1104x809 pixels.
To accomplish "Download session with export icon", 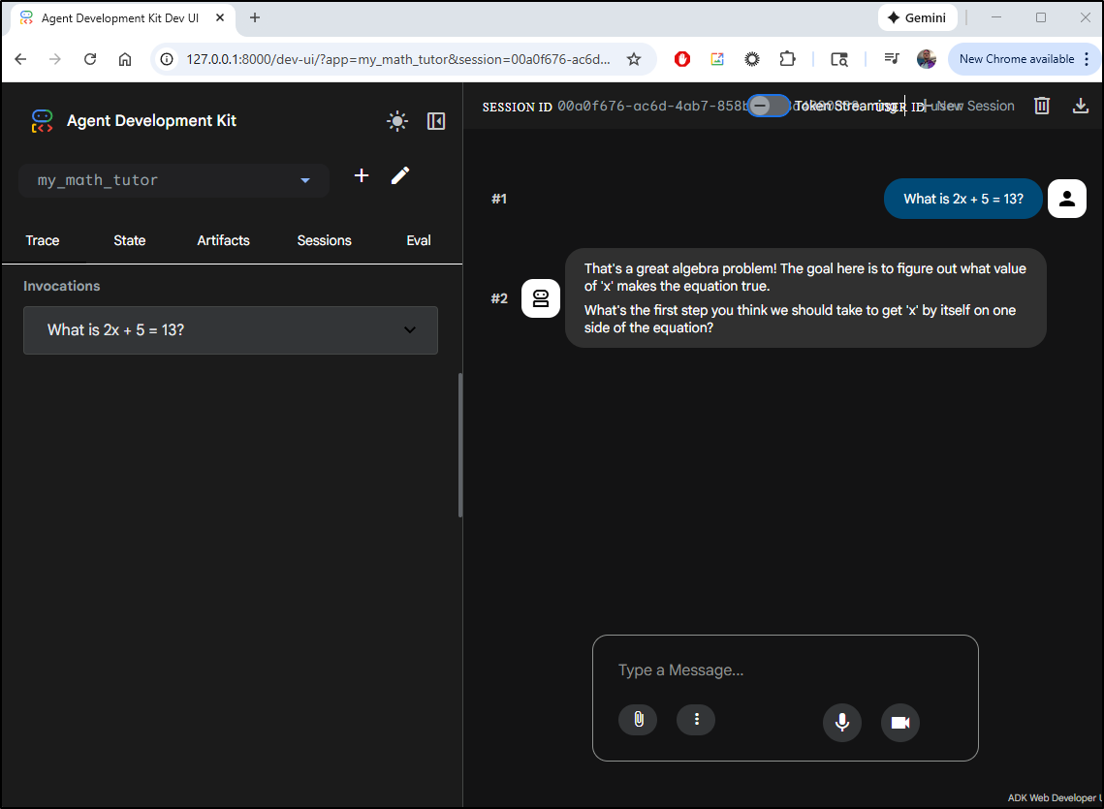I will pyautogui.click(x=1081, y=106).
